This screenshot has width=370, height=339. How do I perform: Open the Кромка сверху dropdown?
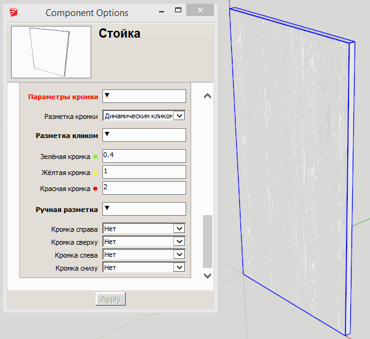click(179, 242)
